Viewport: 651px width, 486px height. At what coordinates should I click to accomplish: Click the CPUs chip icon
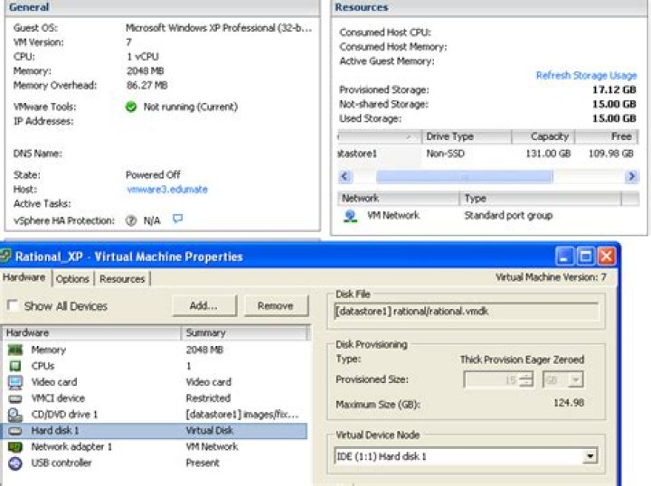pyautogui.click(x=15, y=366)
